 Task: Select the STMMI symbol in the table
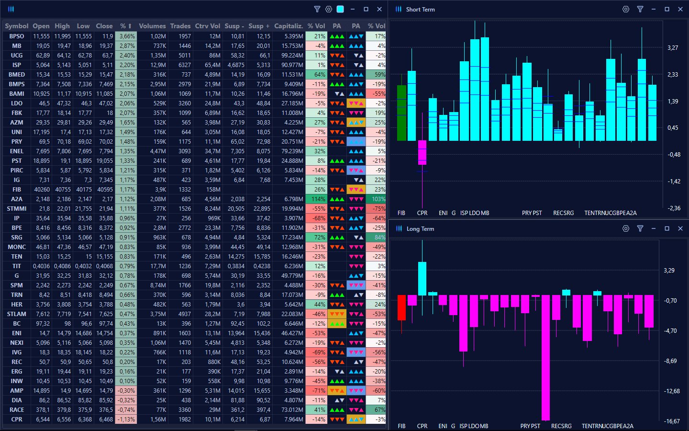[17, 209]
